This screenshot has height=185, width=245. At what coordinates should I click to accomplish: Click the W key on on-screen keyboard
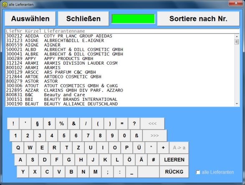click(x=30, y=147)
